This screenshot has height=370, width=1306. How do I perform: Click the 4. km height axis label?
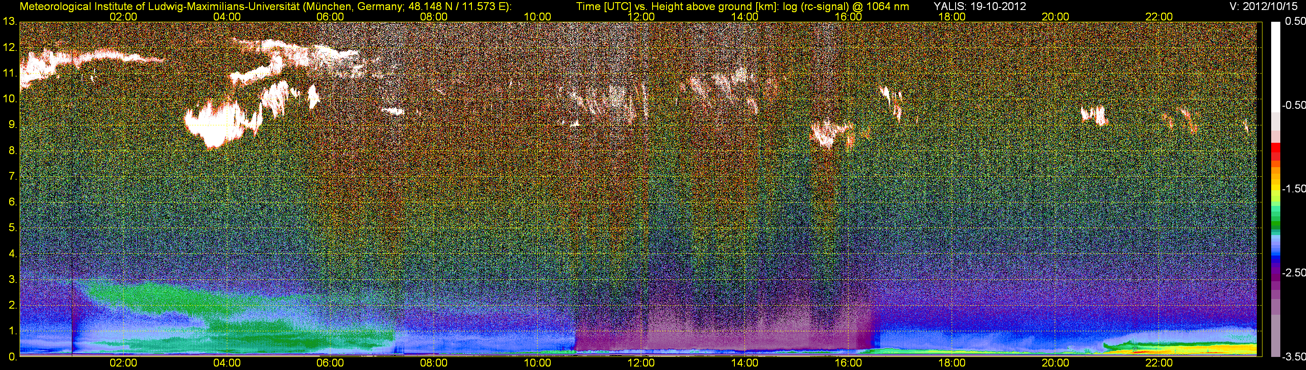click(13, 253)
